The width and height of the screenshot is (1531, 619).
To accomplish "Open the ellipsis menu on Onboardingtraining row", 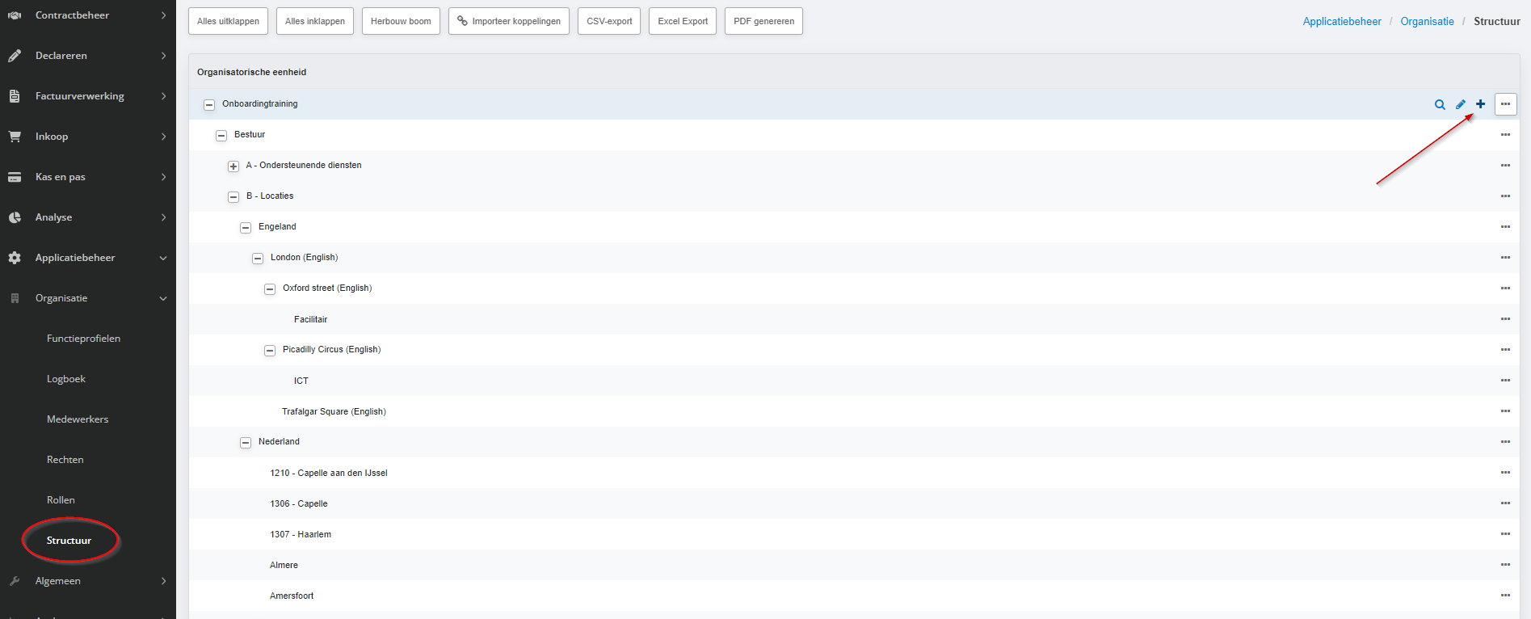I will pyautogui.click(x=1505, y=104).
